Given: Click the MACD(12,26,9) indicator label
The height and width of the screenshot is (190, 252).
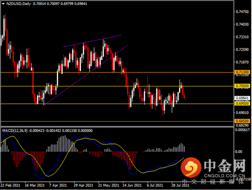Looking at the screenshot, I should click(x=15, y=131).
